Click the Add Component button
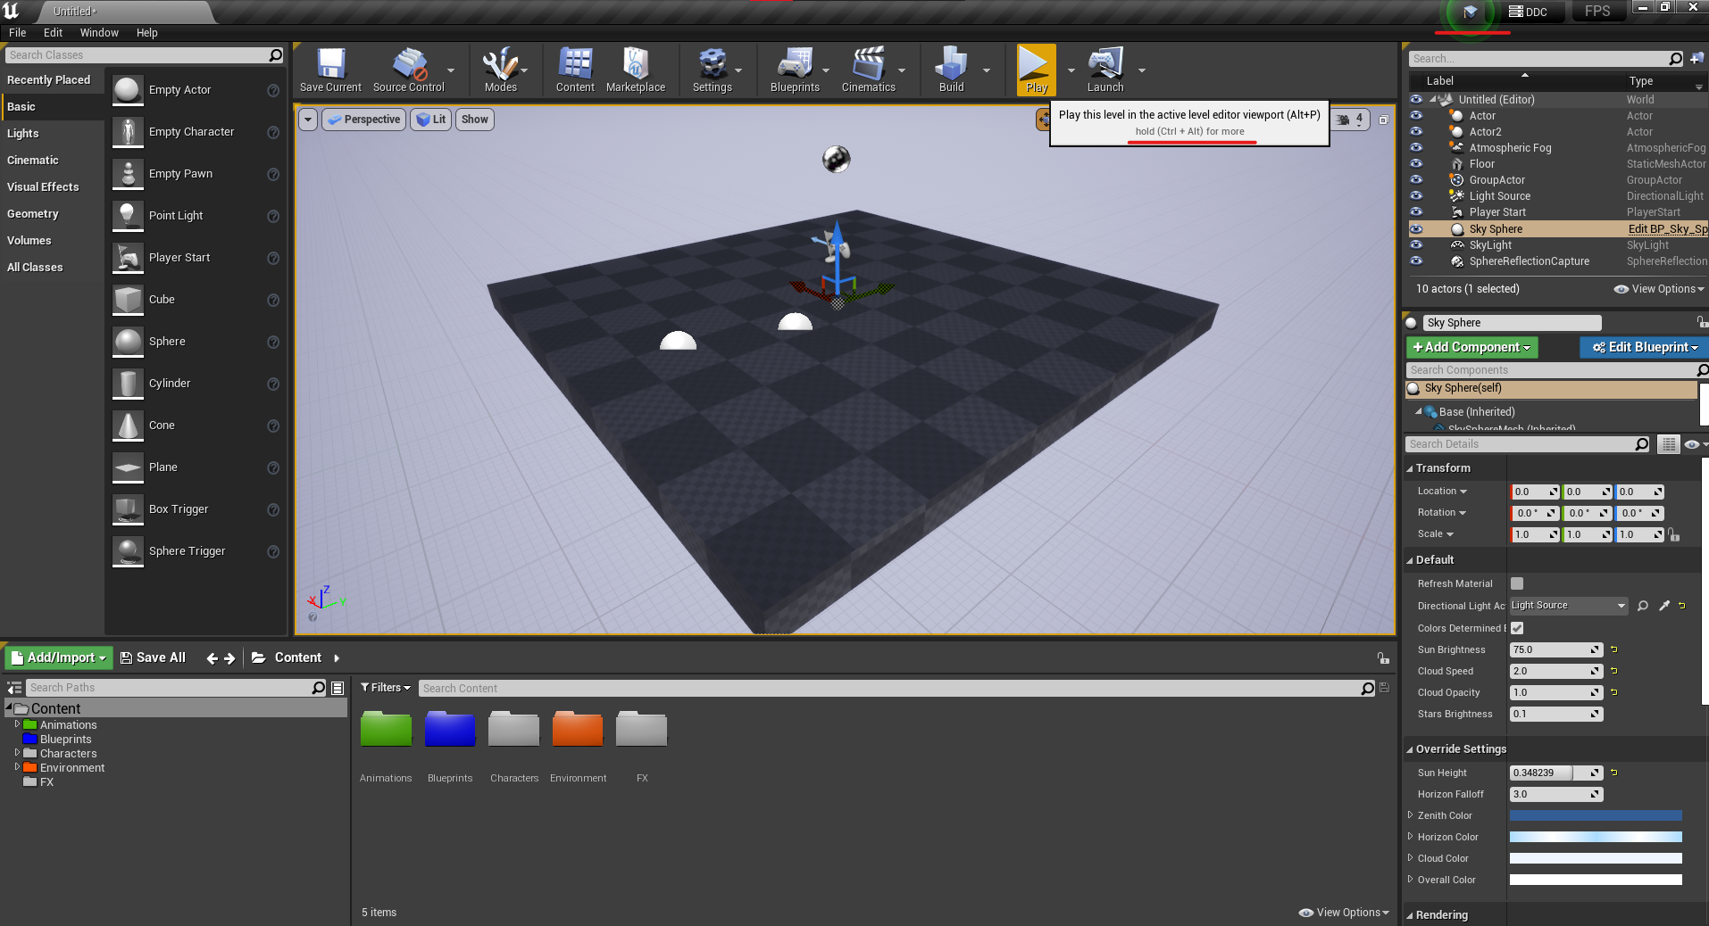The width and height of the screenshot is (1709, 926). (x=1471, y=347)
